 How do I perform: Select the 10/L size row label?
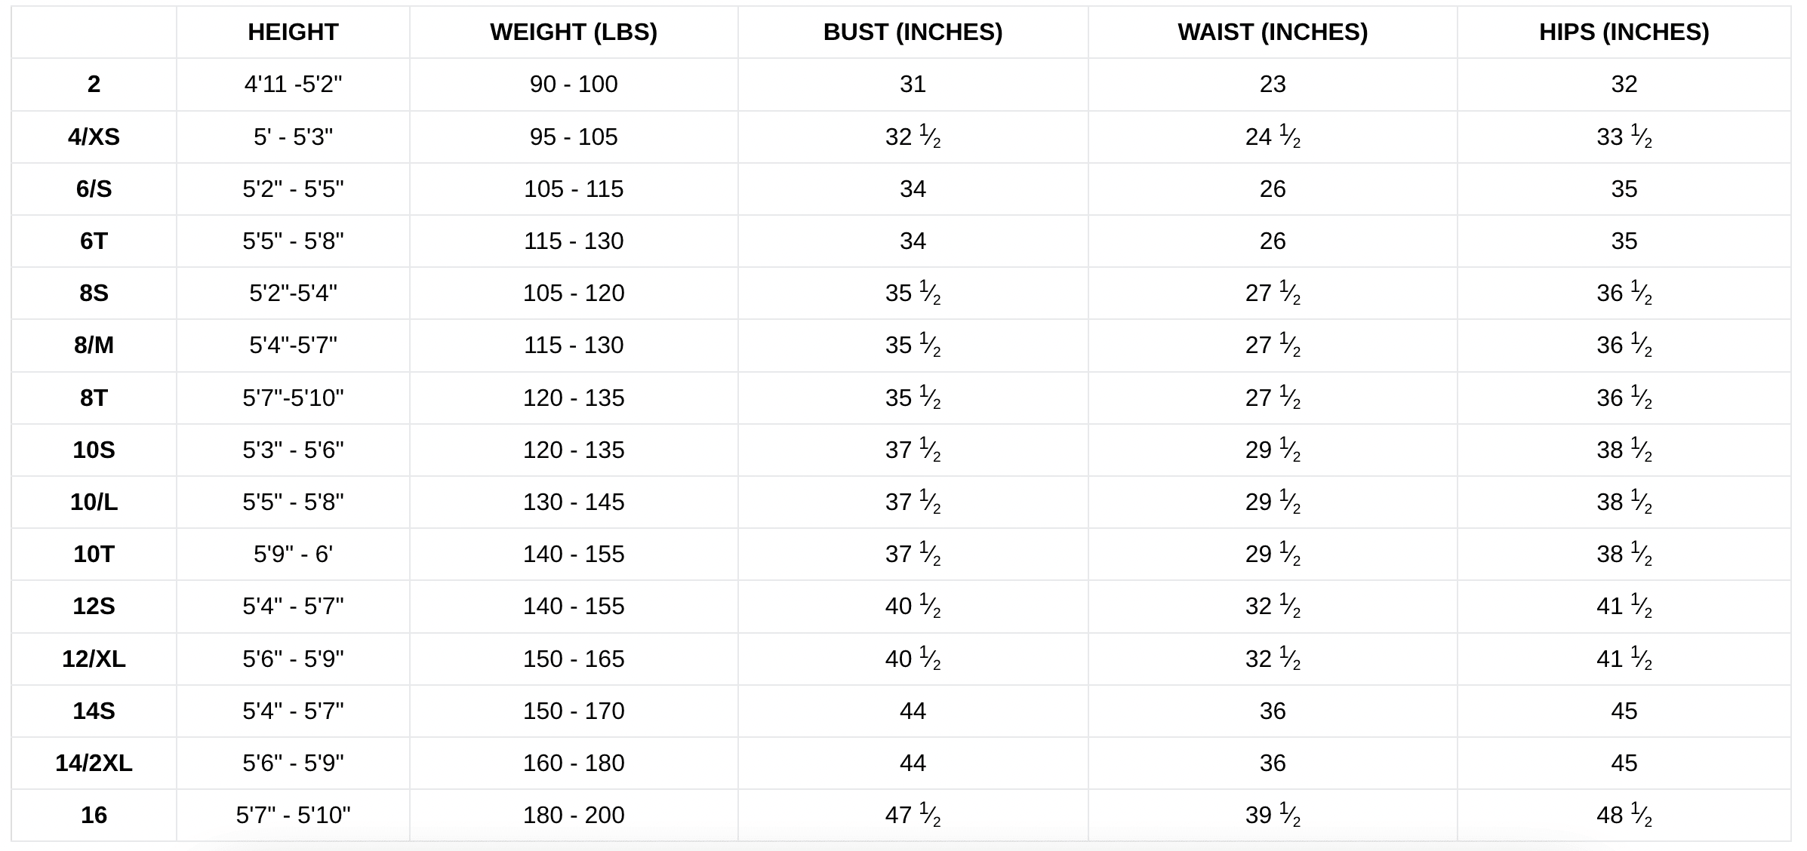[94, 502]
